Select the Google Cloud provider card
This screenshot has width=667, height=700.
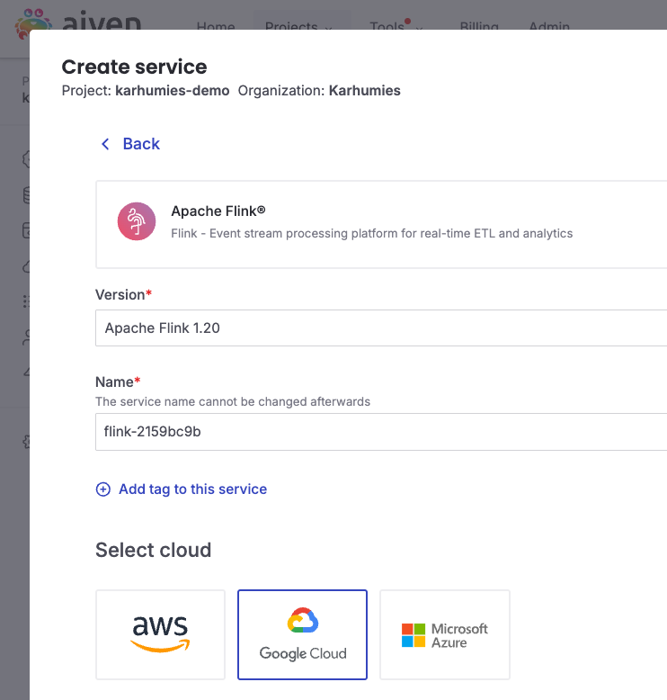click(x=302, y=634)
